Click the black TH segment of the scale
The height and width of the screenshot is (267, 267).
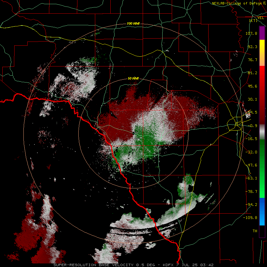point(262,231)
